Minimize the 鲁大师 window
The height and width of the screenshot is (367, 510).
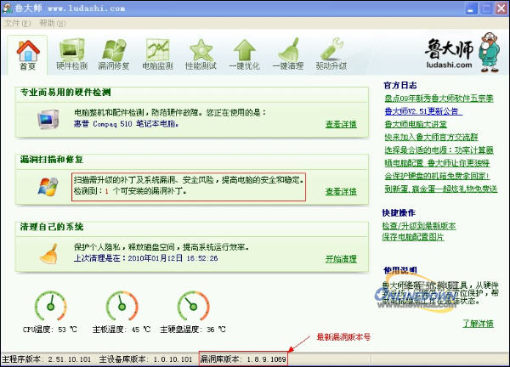(471, 8)
